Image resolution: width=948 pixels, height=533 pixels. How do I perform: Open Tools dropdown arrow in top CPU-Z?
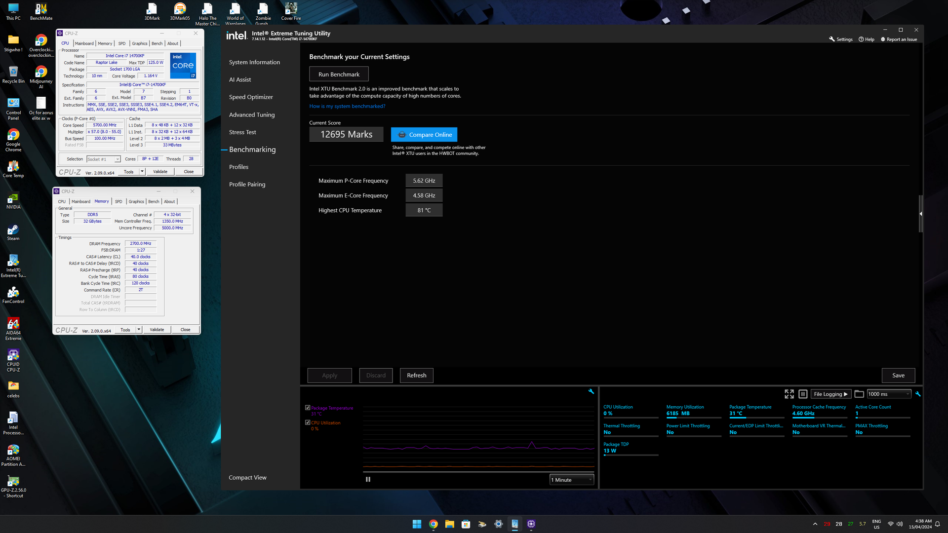[142, 172]
